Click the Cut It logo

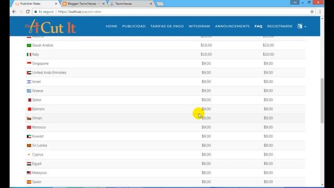point(51,27)
